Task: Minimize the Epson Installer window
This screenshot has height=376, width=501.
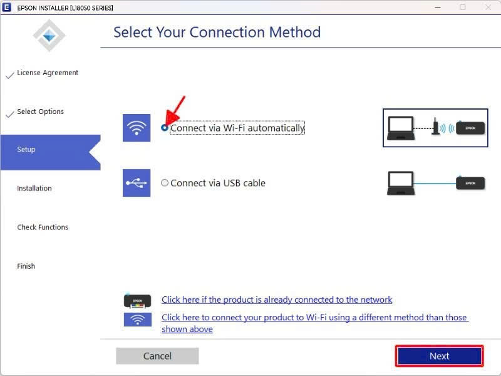Action: tap(438, 7)
